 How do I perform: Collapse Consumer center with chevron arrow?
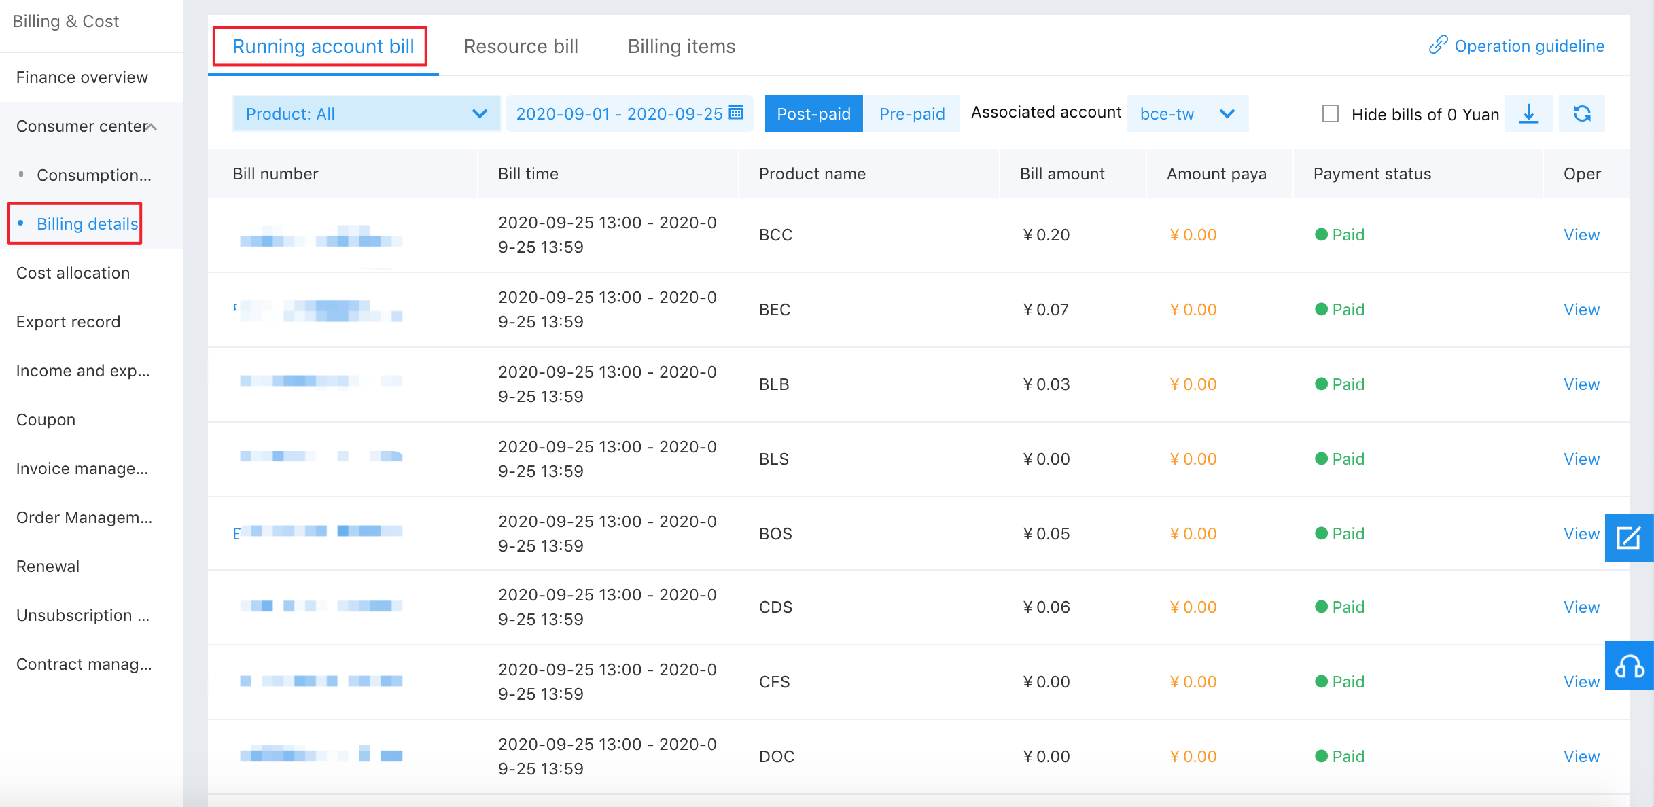click(152, 127)
